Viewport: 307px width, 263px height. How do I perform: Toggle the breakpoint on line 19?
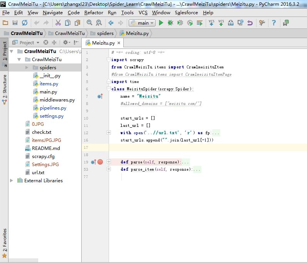[x=100, y=162]
